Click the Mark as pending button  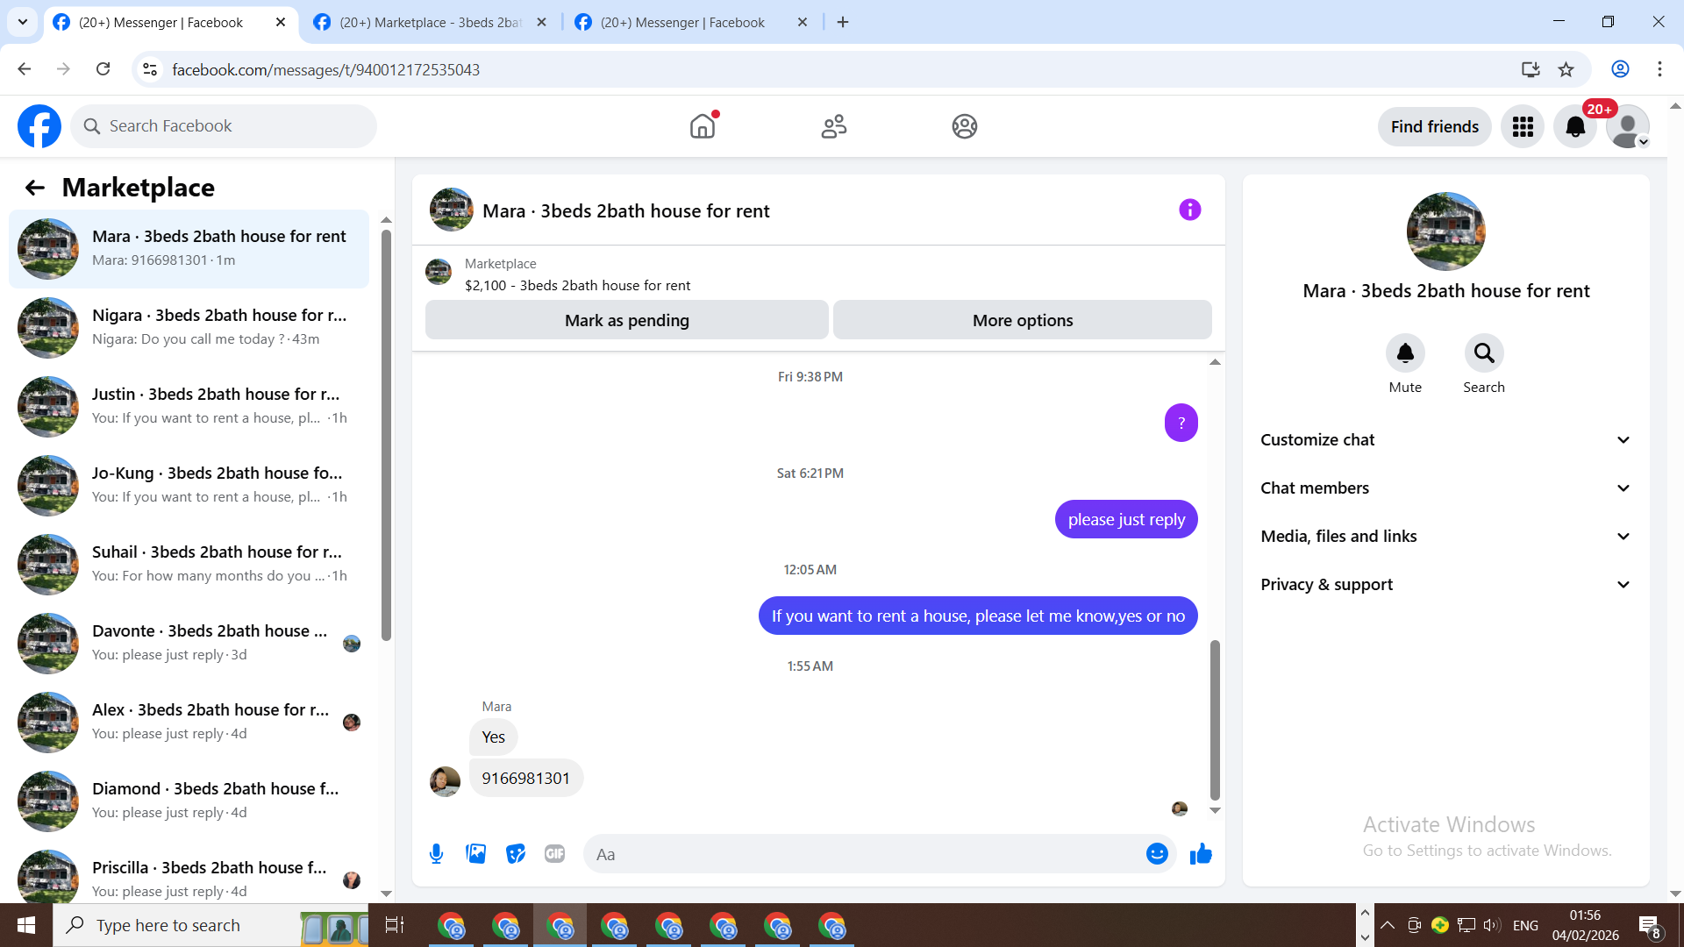(x=626, y=320)
